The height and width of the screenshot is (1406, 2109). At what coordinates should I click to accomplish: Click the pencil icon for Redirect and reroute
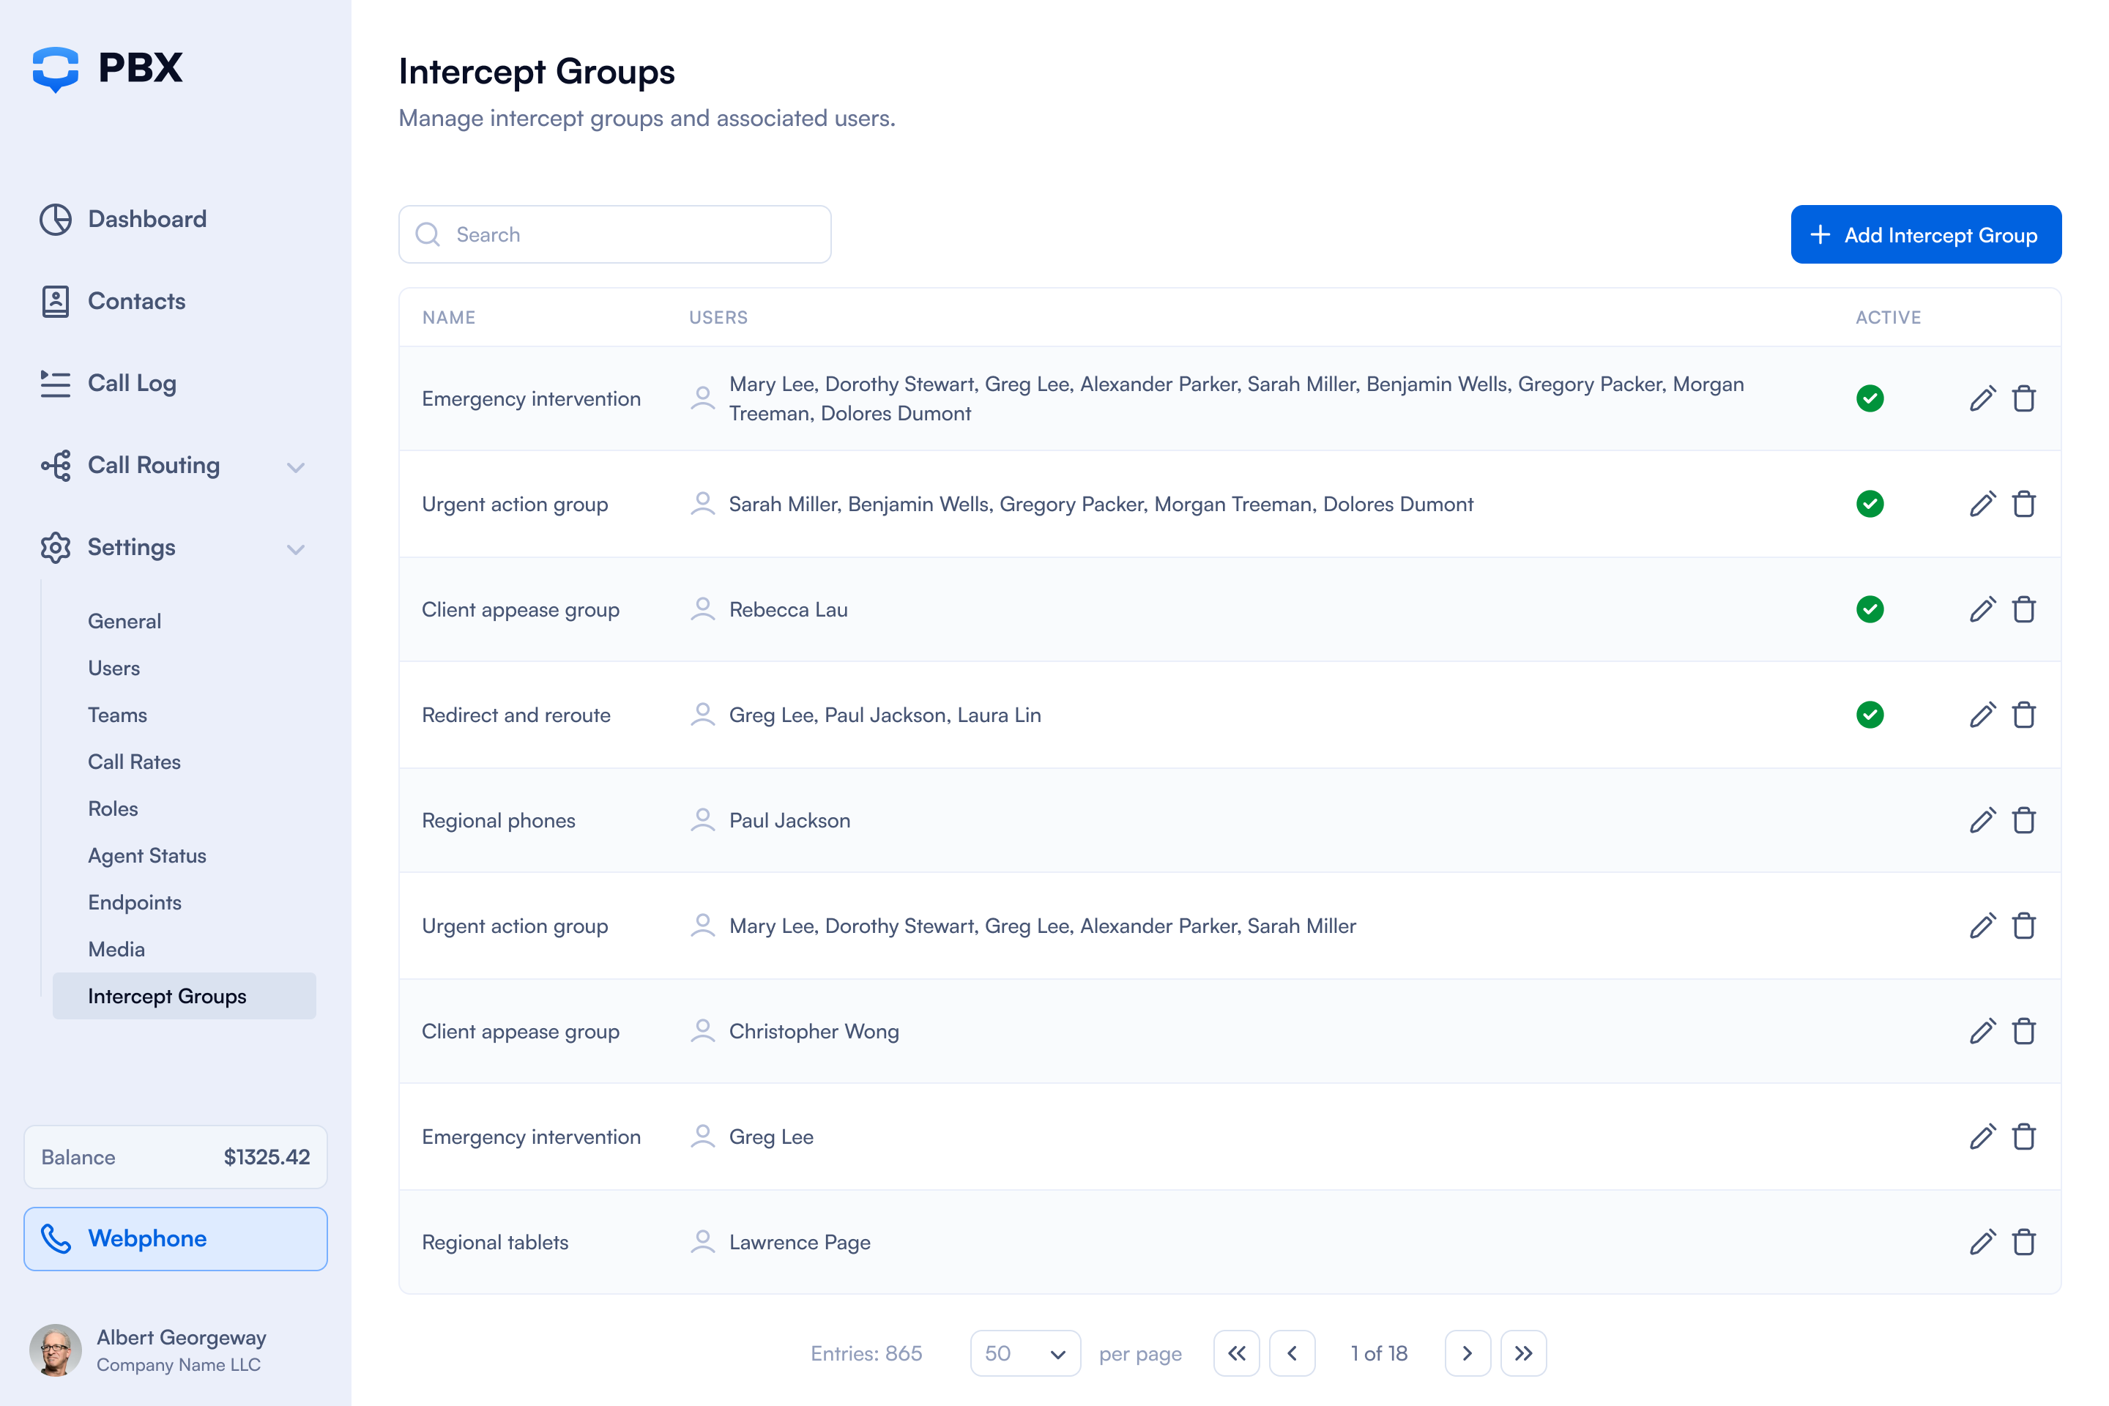tap(1982, 715)
